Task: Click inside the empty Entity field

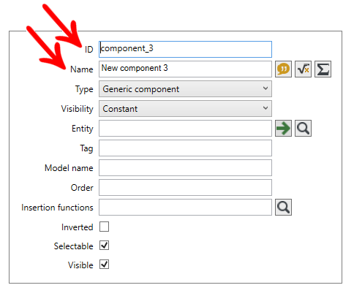Action: [x=185, y=129]
